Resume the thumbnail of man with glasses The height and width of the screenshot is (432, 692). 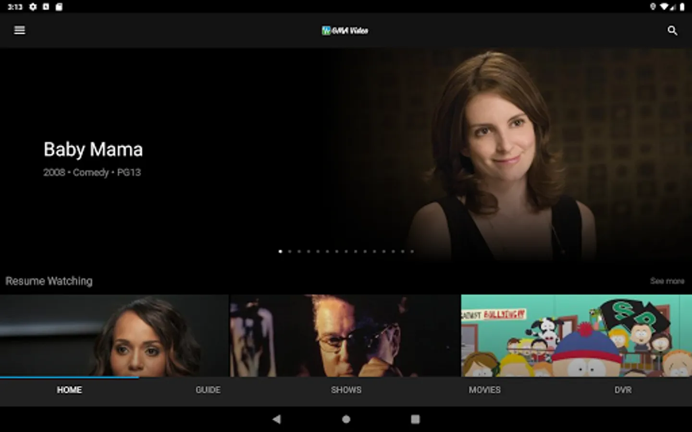pos(345,336)
